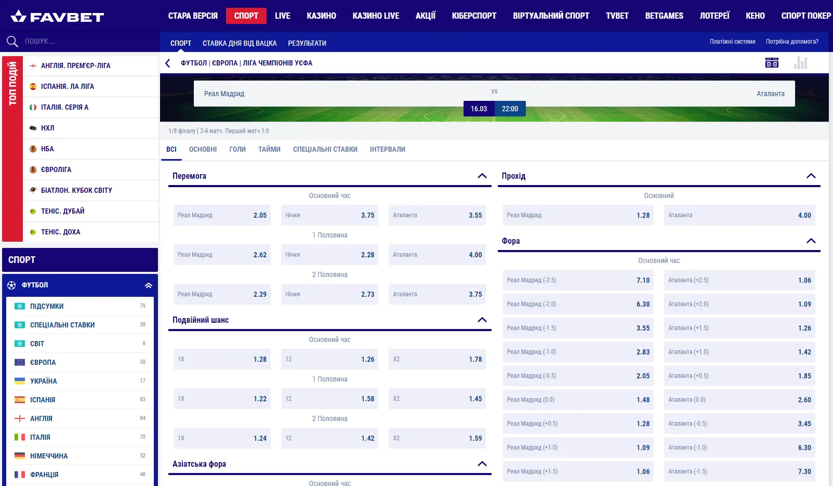
Task: Click the back arrow beside breadcrumb
Action: pos(168,63)
